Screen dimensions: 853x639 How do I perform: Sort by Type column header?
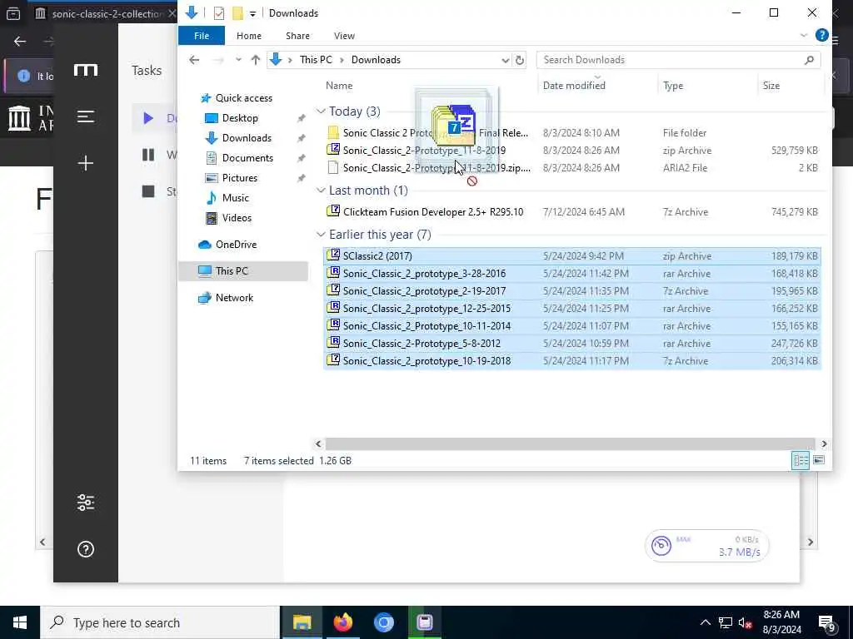coord(673,86)
